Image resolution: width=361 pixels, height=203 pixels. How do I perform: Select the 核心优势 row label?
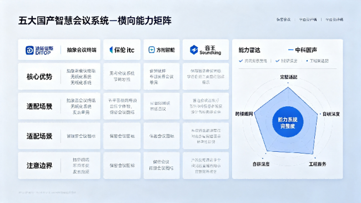click(39, 77)
